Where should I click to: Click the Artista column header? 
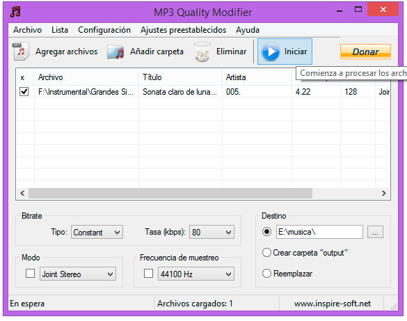click(x=257, y=77)
